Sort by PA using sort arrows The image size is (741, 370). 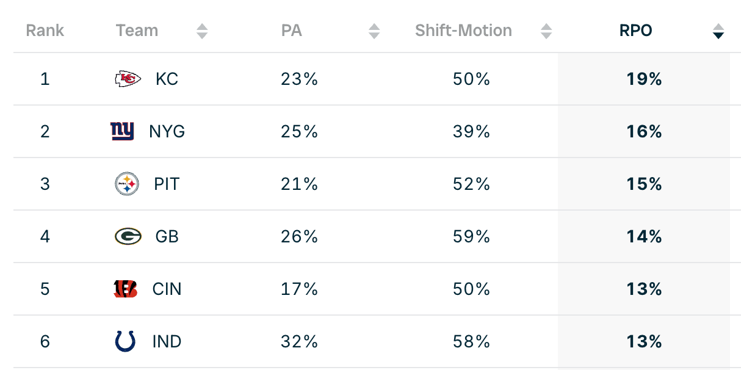[374, 31]
